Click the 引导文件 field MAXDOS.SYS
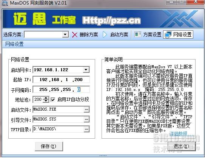This screenshot has height=158, width=205. (x=58, y=119)
